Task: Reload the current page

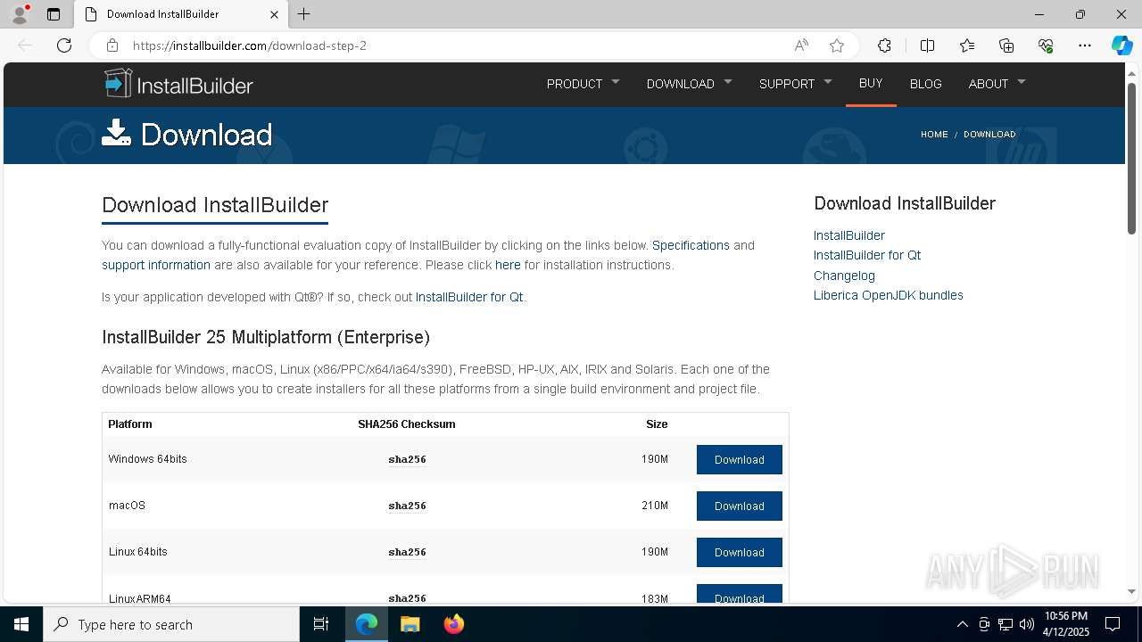Action: (x=64, y=45)
